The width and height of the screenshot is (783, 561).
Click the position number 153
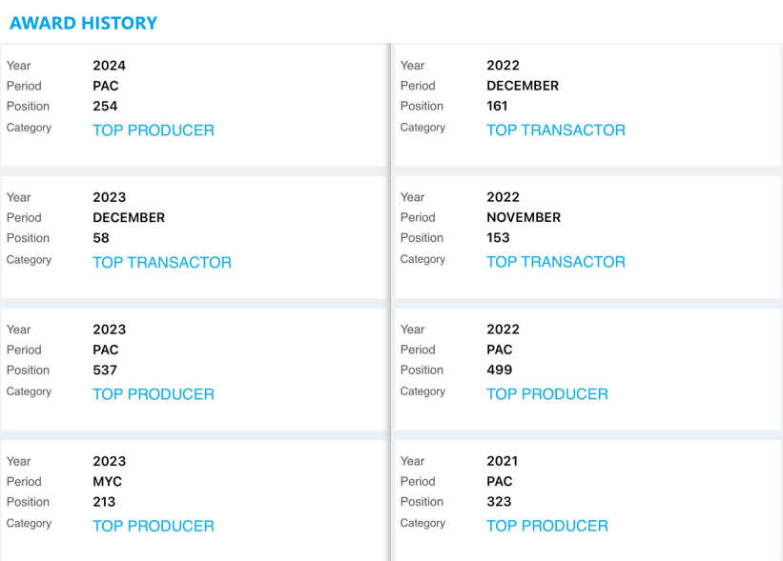point(498,238)
